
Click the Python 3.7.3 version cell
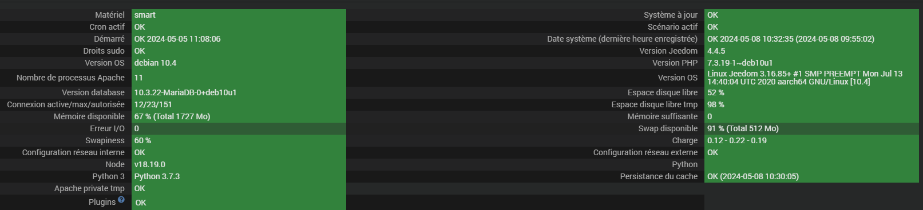coord(239,176)
